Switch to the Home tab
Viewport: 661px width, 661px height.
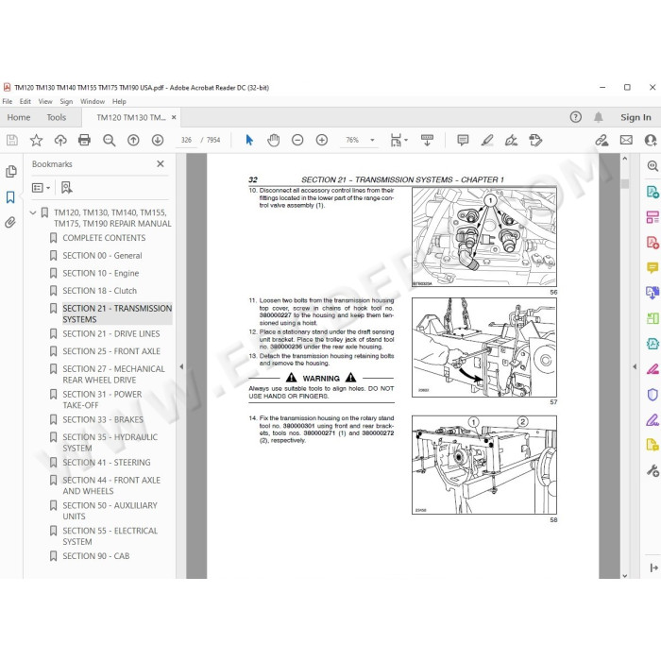pyautogui.click(x=19, y=118)
